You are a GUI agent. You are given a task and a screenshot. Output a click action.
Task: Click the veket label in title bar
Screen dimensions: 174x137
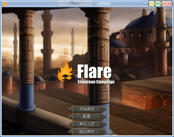point(104,3)
